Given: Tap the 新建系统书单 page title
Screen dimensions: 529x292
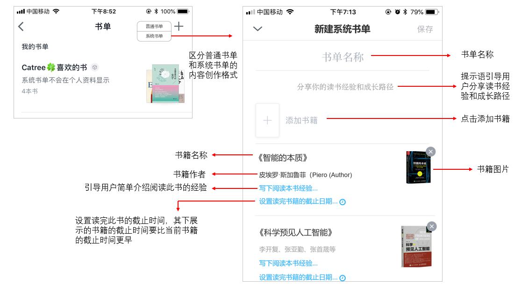Looking at the screenshot, I should pos(342,29).
